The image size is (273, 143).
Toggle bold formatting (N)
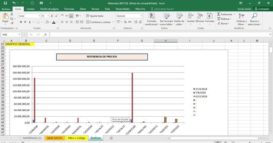tap(21, 22)
